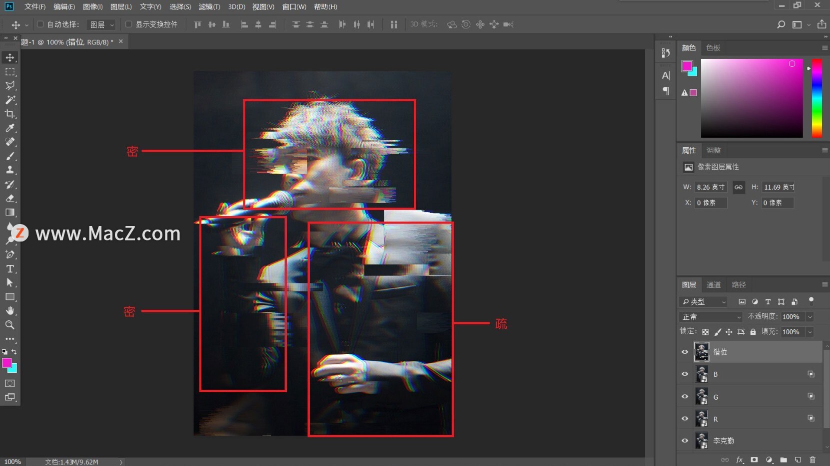This screenshot has height=466, width=830.
Task: Select the Path Selection tool
Action: 10,282
